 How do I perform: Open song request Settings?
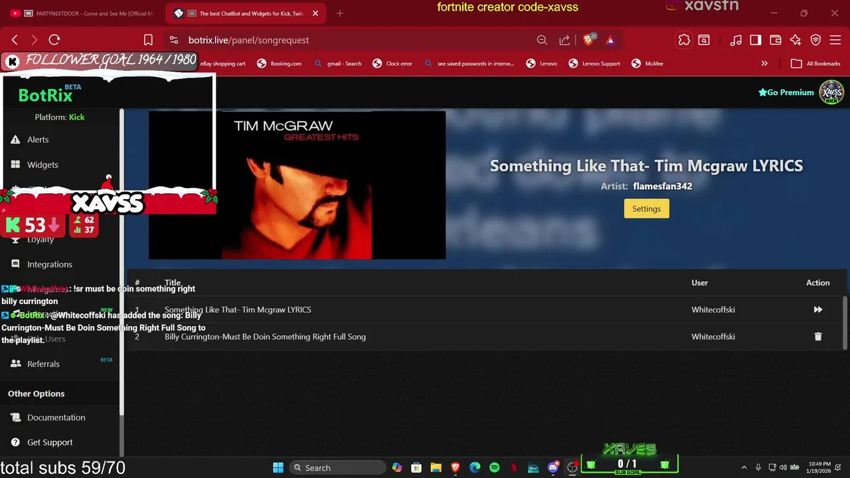[x=646, y=208]
